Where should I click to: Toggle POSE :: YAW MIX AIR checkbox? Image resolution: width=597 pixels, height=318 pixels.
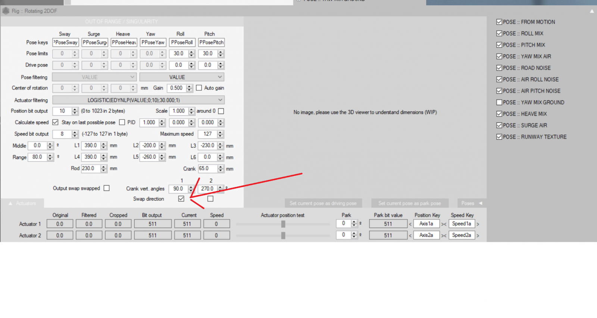[499, 56]
